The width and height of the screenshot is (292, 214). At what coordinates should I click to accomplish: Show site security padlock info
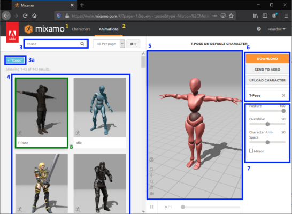[x=67, y=16]
